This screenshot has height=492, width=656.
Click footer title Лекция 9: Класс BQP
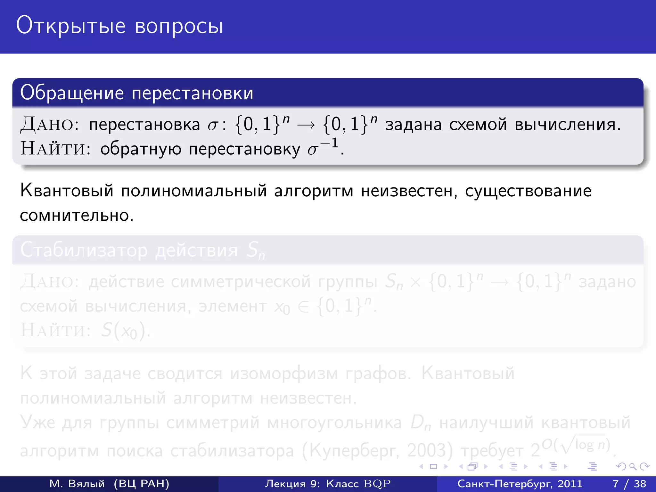click(x=328, y=484)
